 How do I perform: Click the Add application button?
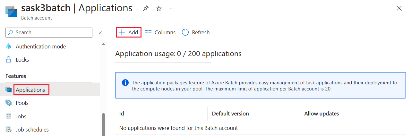[129, 32]
